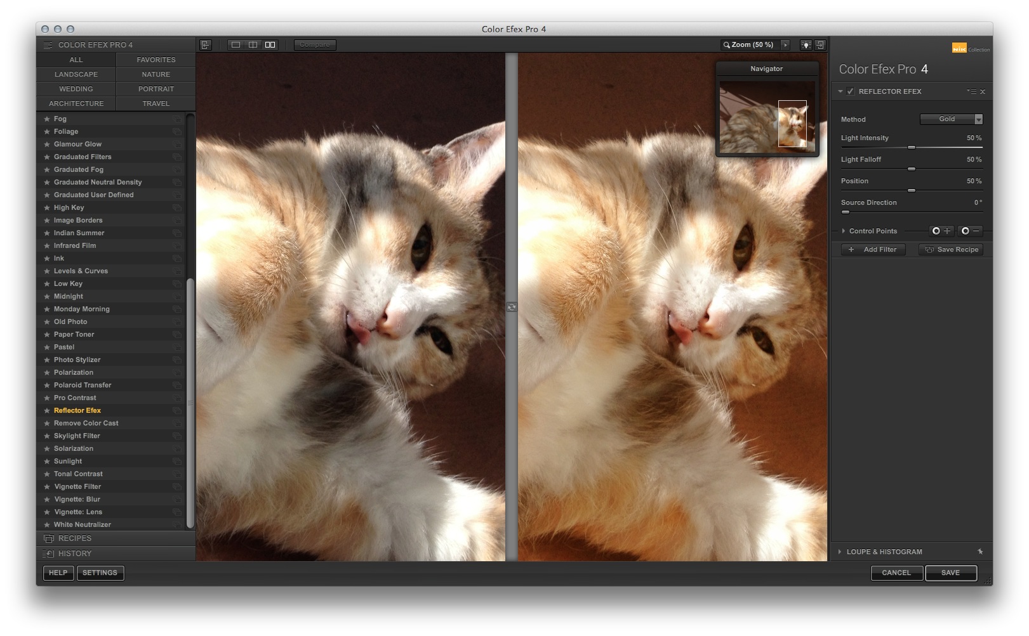Click the stack icon on High Key row
This screenshot has width=1029, height=636.
click(177, 207)
